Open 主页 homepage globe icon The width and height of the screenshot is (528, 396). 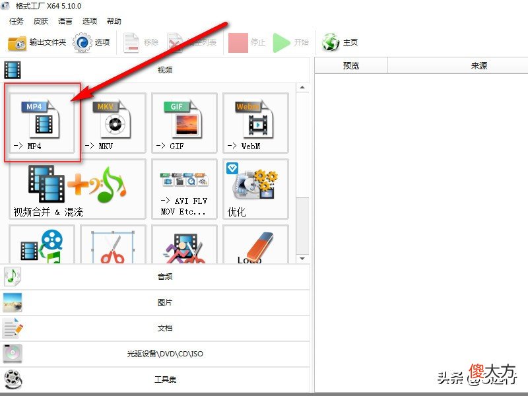[339, 42]
